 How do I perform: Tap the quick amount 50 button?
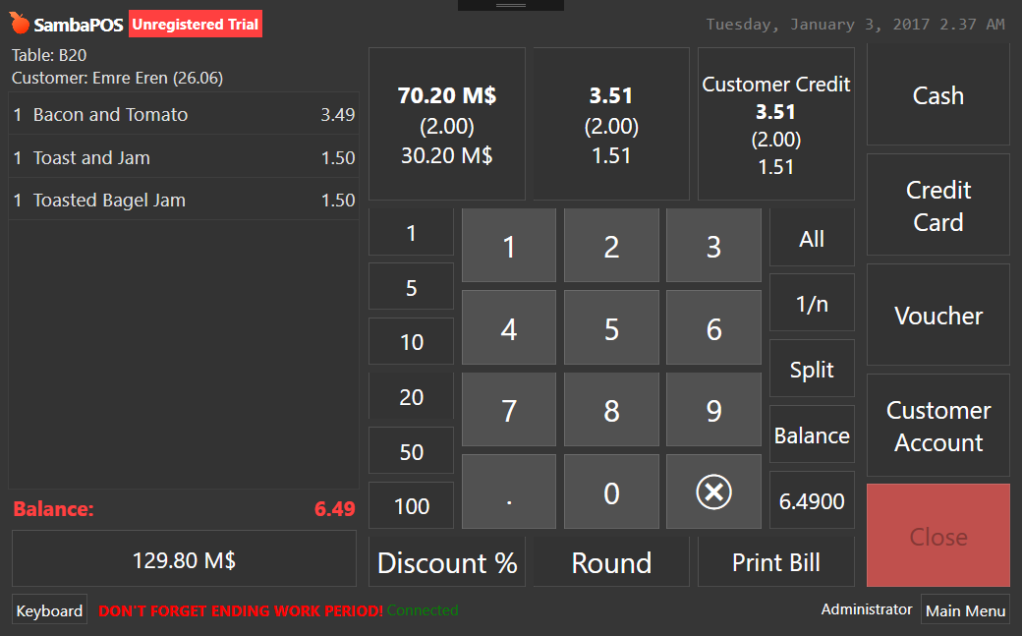pyautogui.click(x=412, y=451)
